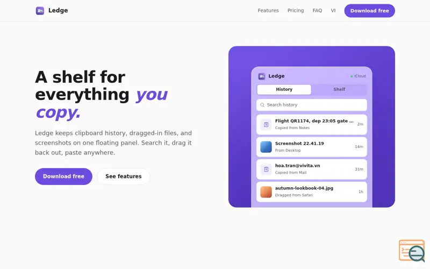Click the magnifier icon in search history

262,105
